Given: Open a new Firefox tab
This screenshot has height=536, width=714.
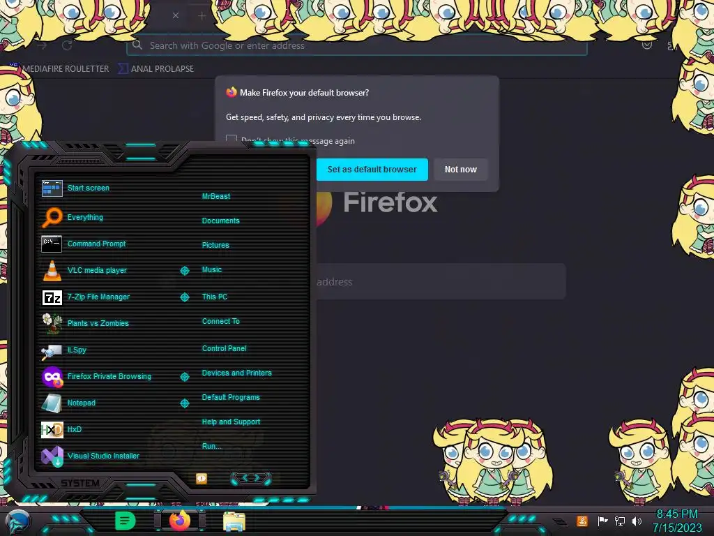Looking at the screenshot, I should click(x=202, y=16).
